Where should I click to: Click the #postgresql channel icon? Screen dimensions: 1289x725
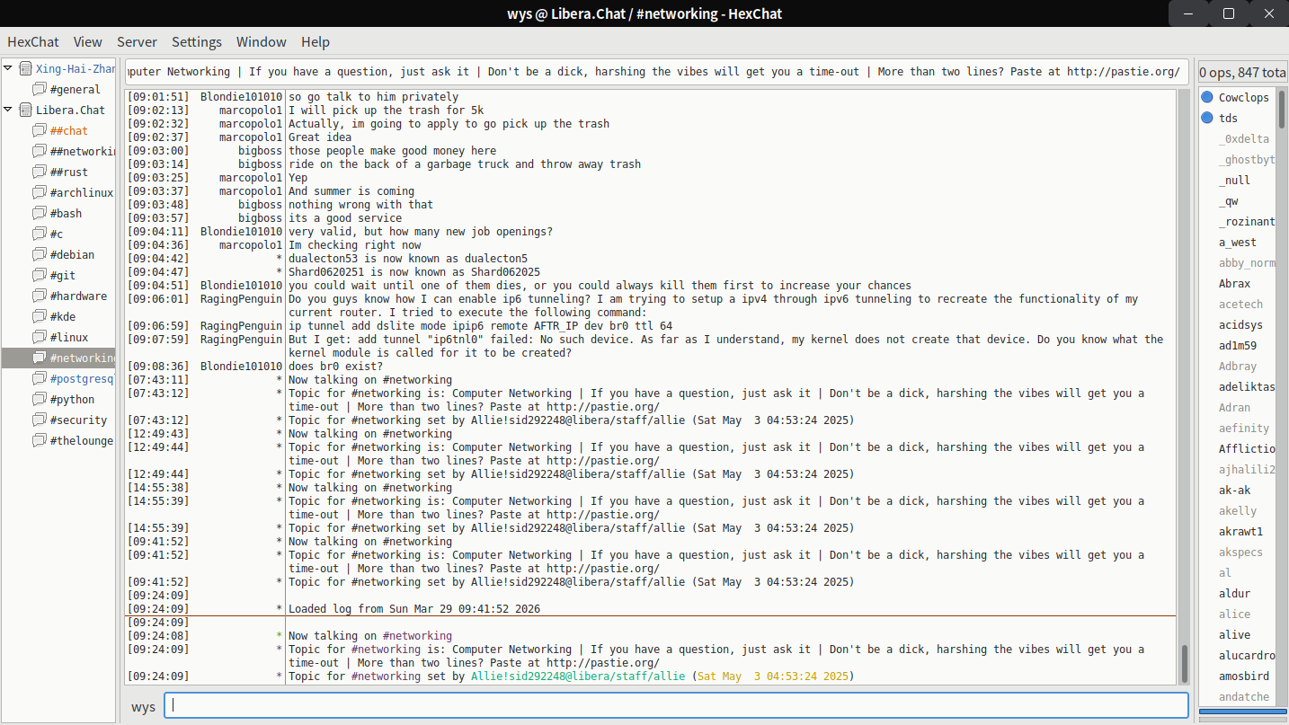click(40, 378)
